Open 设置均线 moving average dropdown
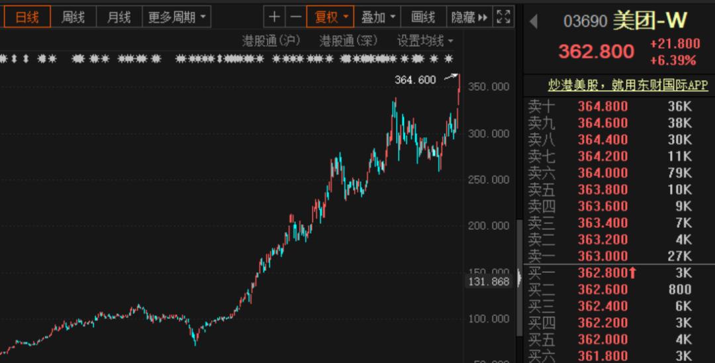This screenshot has width=715, height=363. tap(425, 41)
